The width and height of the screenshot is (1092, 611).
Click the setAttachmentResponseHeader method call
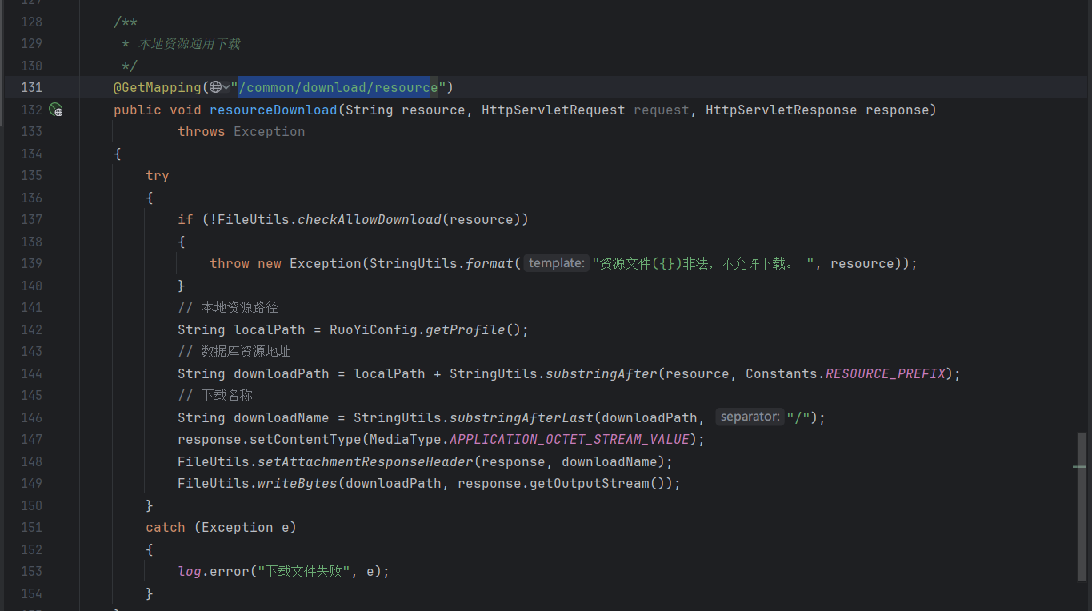(366, 461)
